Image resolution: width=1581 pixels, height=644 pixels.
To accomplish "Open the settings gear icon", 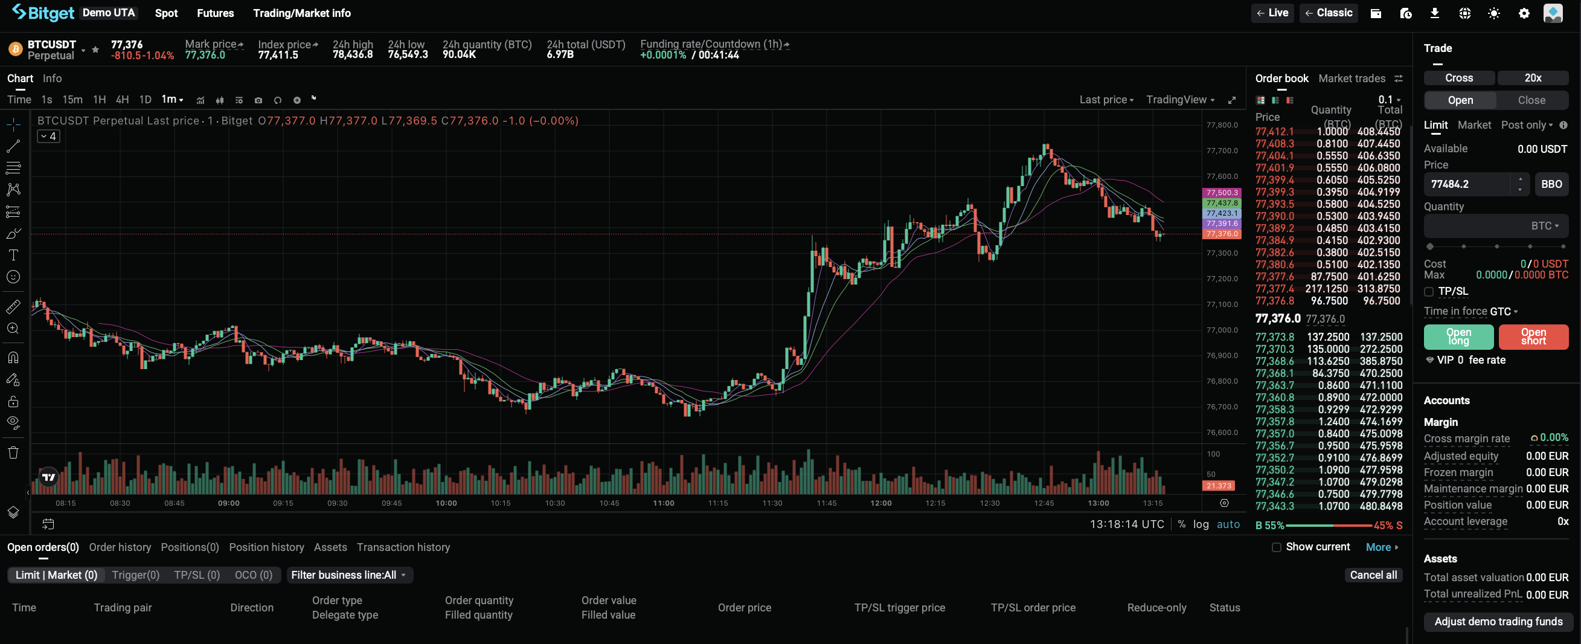I will tap(1524, 13).
